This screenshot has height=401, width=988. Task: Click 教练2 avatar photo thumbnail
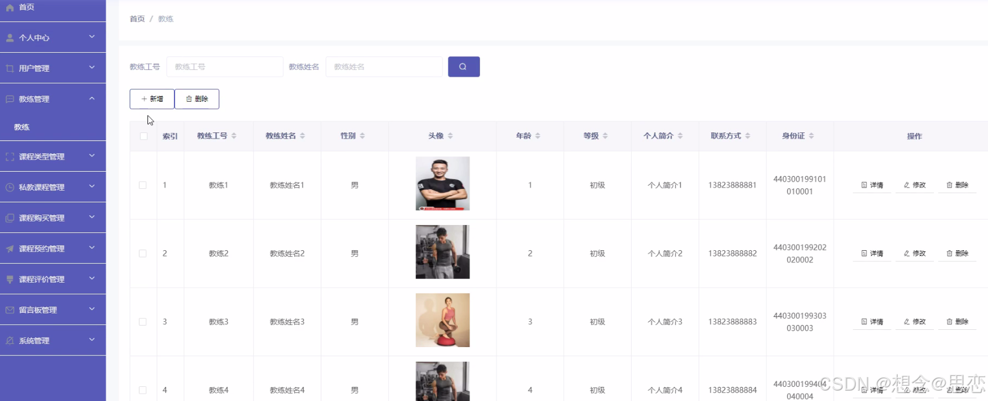pos(442,252)
